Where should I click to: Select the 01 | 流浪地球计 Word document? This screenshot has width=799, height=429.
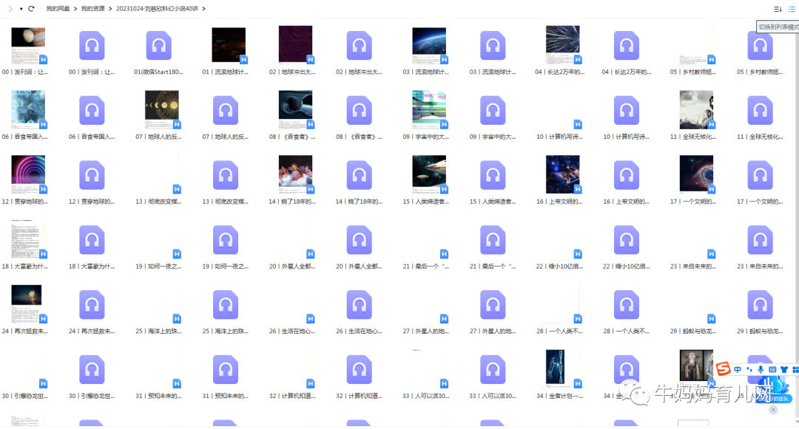(229, 45)
